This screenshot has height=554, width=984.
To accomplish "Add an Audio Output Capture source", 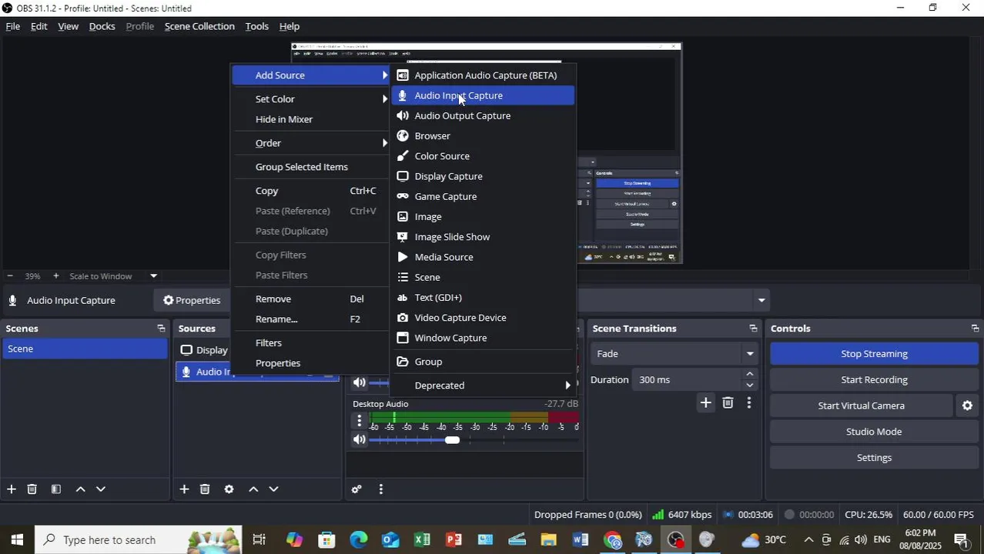I will coord(483,115).
